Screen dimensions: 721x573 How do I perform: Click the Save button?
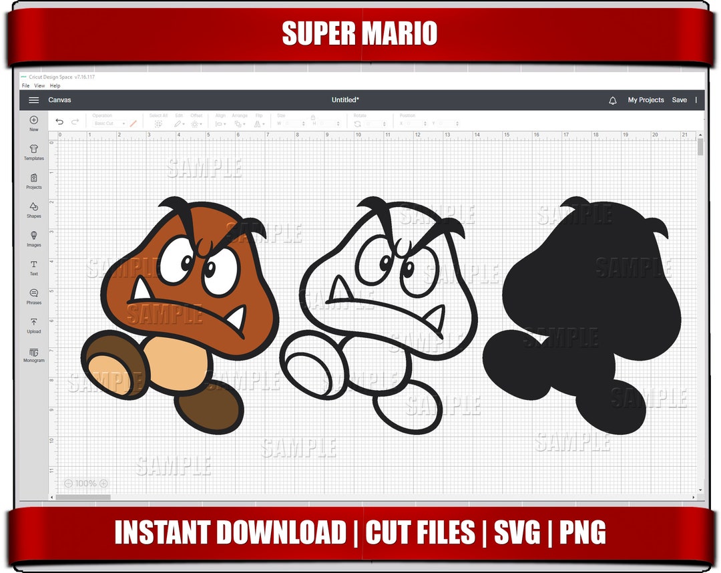coord(680,100)
